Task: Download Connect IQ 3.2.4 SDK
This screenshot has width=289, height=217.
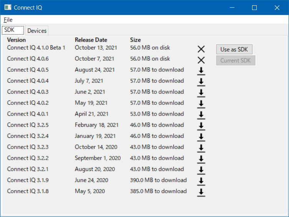Action: (201, 137)
